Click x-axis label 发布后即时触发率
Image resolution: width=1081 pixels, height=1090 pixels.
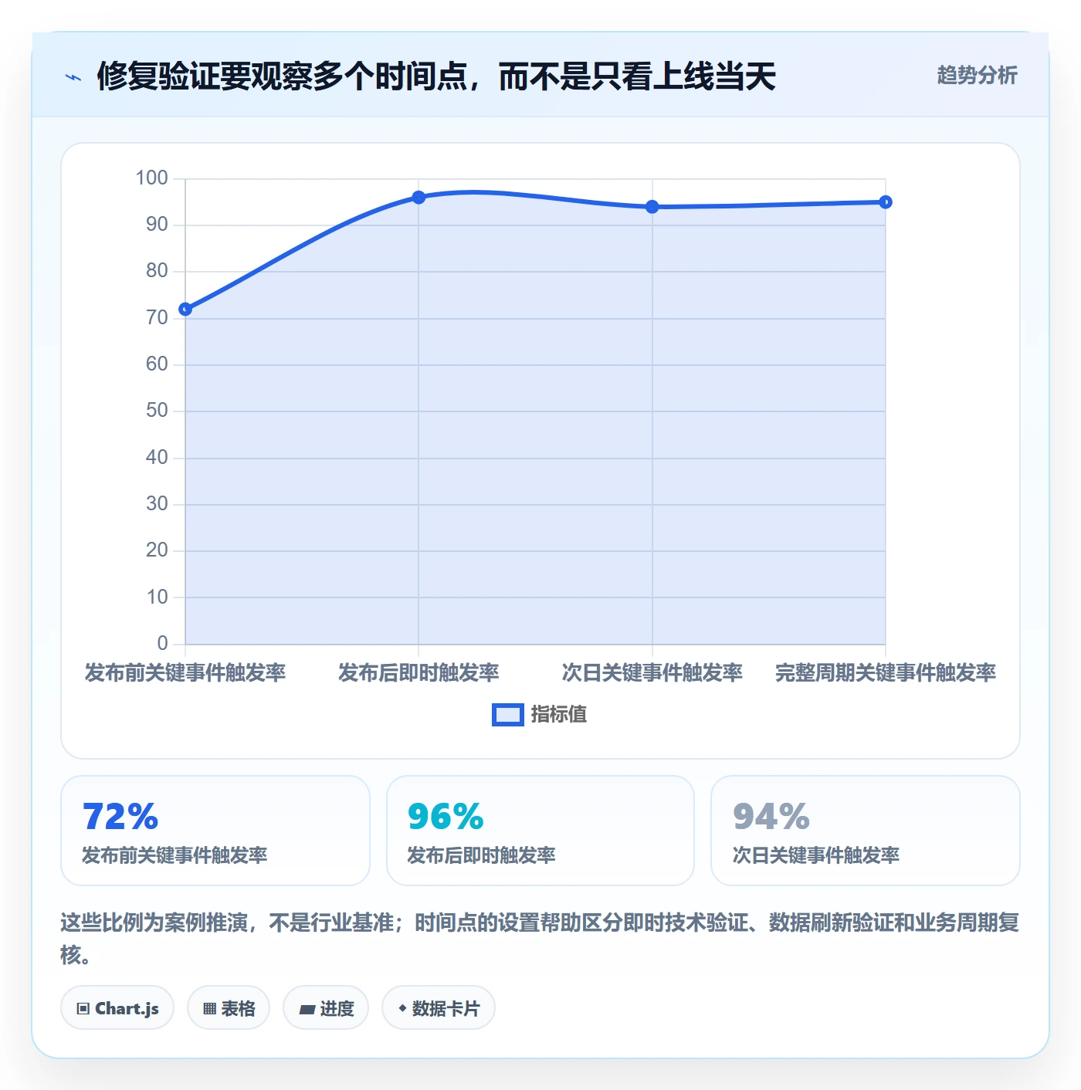pyautogui.click(x=419, y=672)
